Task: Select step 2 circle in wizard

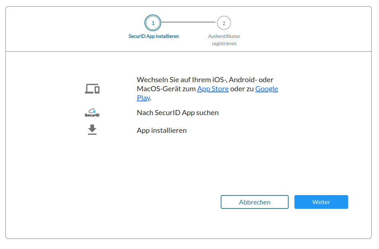Action: [x=224, y=23]
